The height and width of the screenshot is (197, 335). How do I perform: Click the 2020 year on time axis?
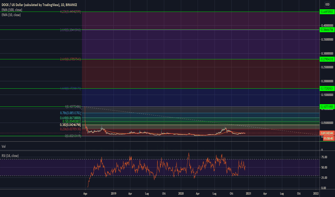click(181, 193)
